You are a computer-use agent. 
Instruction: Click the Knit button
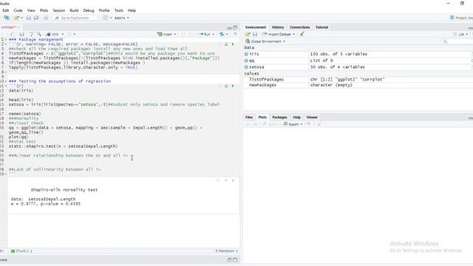point(52,34)
